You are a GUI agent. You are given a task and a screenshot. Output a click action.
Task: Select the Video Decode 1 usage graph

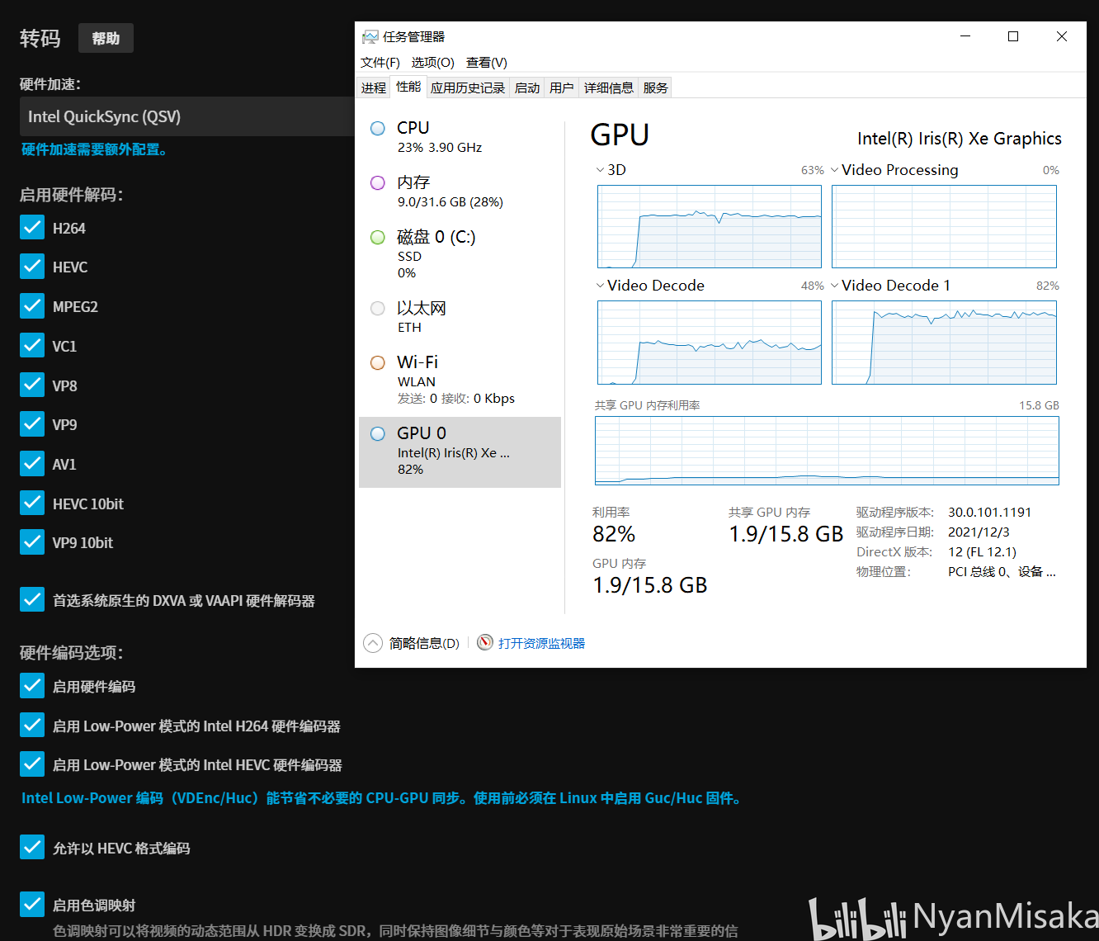944,343
